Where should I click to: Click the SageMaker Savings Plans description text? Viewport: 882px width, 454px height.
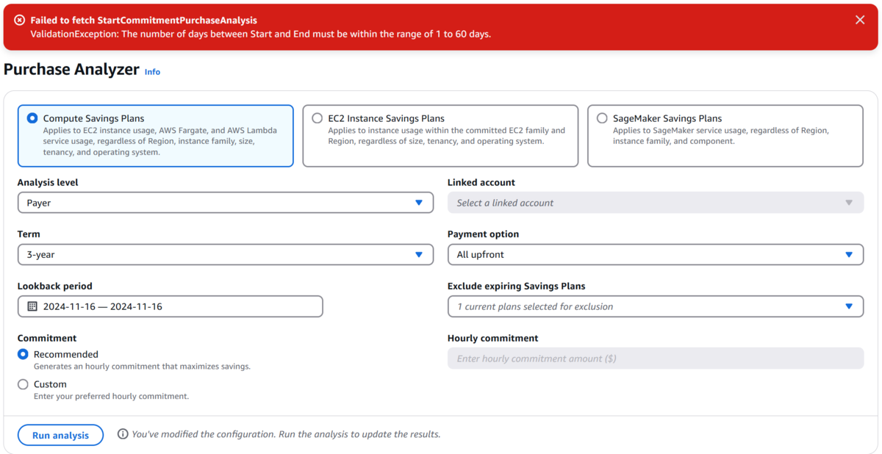[x=721, y=136]
